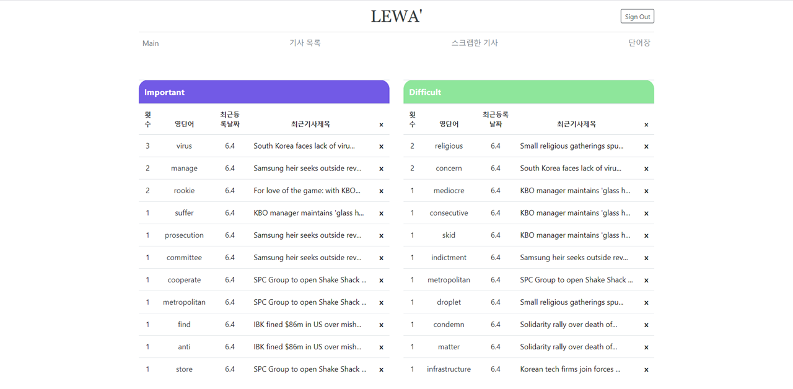The width and height of the screenshot is (793, 389).
Task: Delete 'indictment' entry from Difficult panel
Action: point(646,257)
